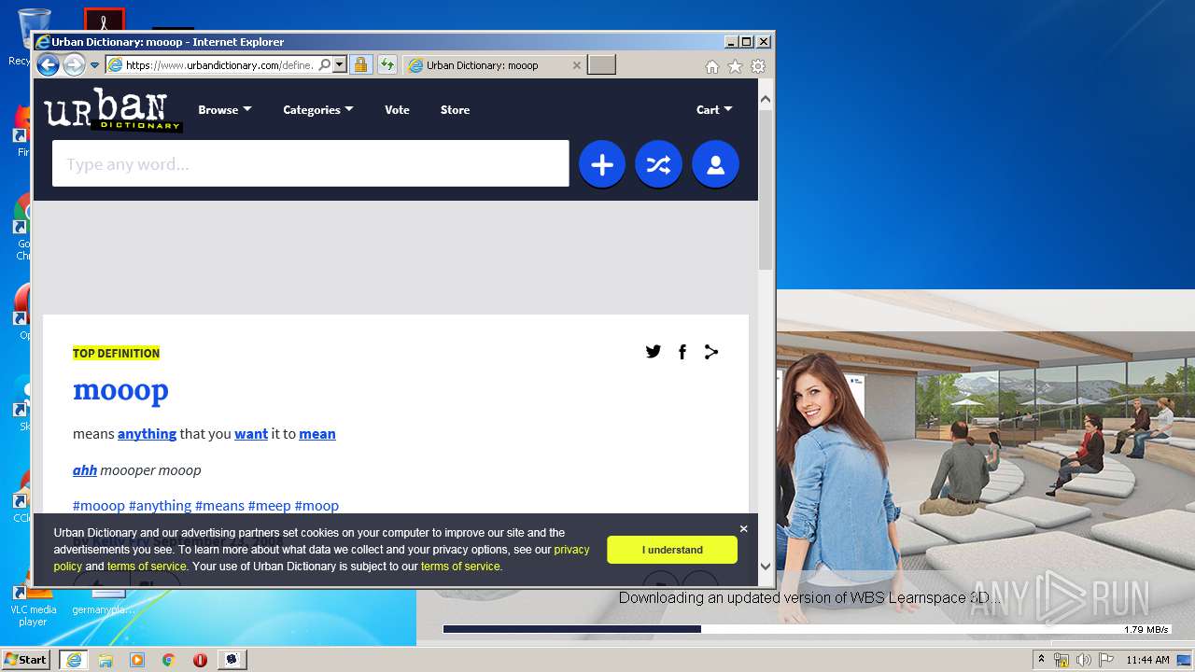Share definition on Facebook
Screen dimensions: 1195x672
coord(682,352)
